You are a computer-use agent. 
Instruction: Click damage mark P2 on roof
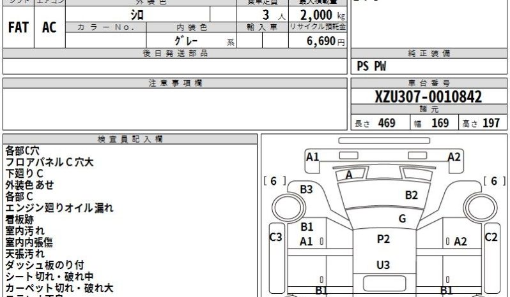coord(383,239)
